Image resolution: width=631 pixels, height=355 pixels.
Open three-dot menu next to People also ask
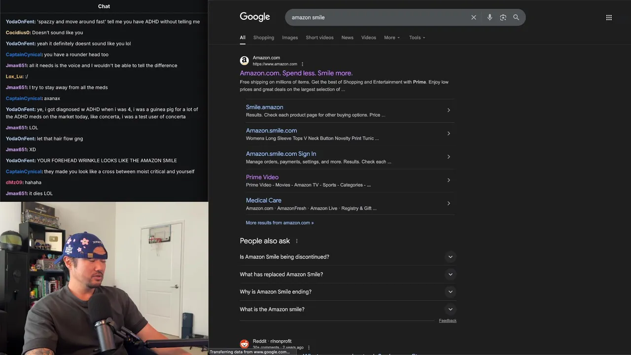pyautogui.click(x=297, y=241)
